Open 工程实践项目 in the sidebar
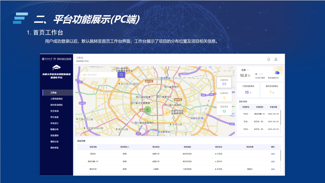This screenshot has height=183, width=325. click(x=57, y=99)
